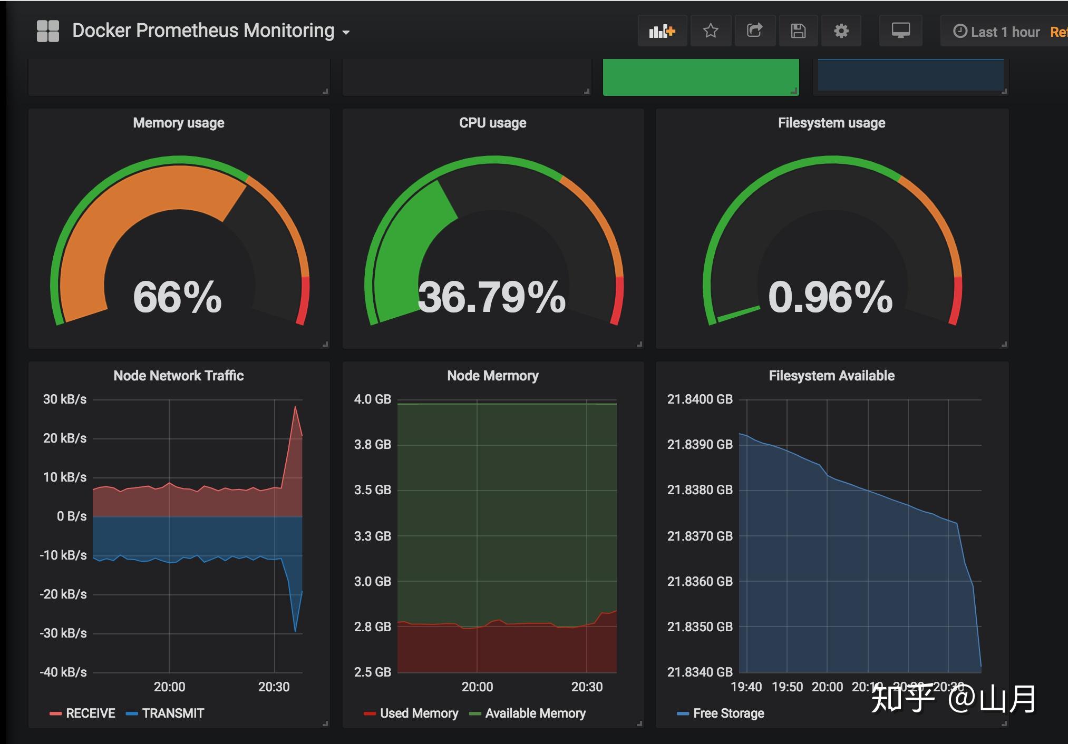Expand the Docker Prometheus Monitoring dashboard dropdown
The image size is (1068, 744).
click(211, 31)
